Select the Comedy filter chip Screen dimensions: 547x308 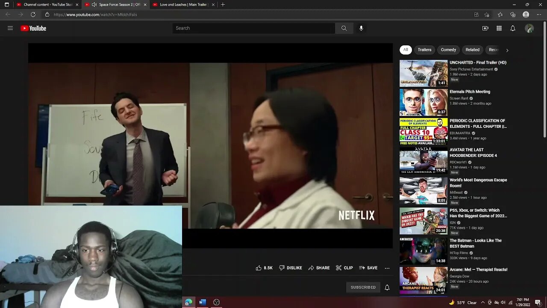448,50
